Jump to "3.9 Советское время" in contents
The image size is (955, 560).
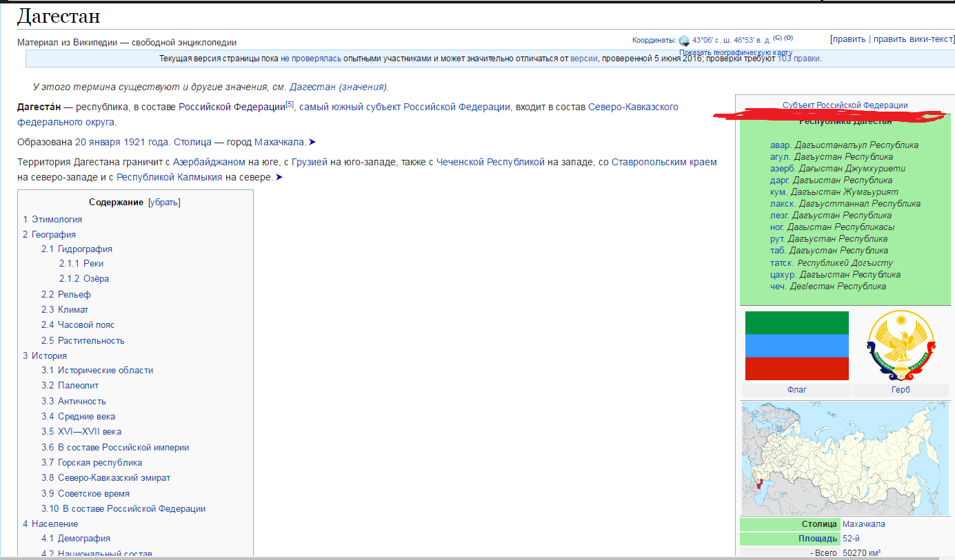click(86, 494)
